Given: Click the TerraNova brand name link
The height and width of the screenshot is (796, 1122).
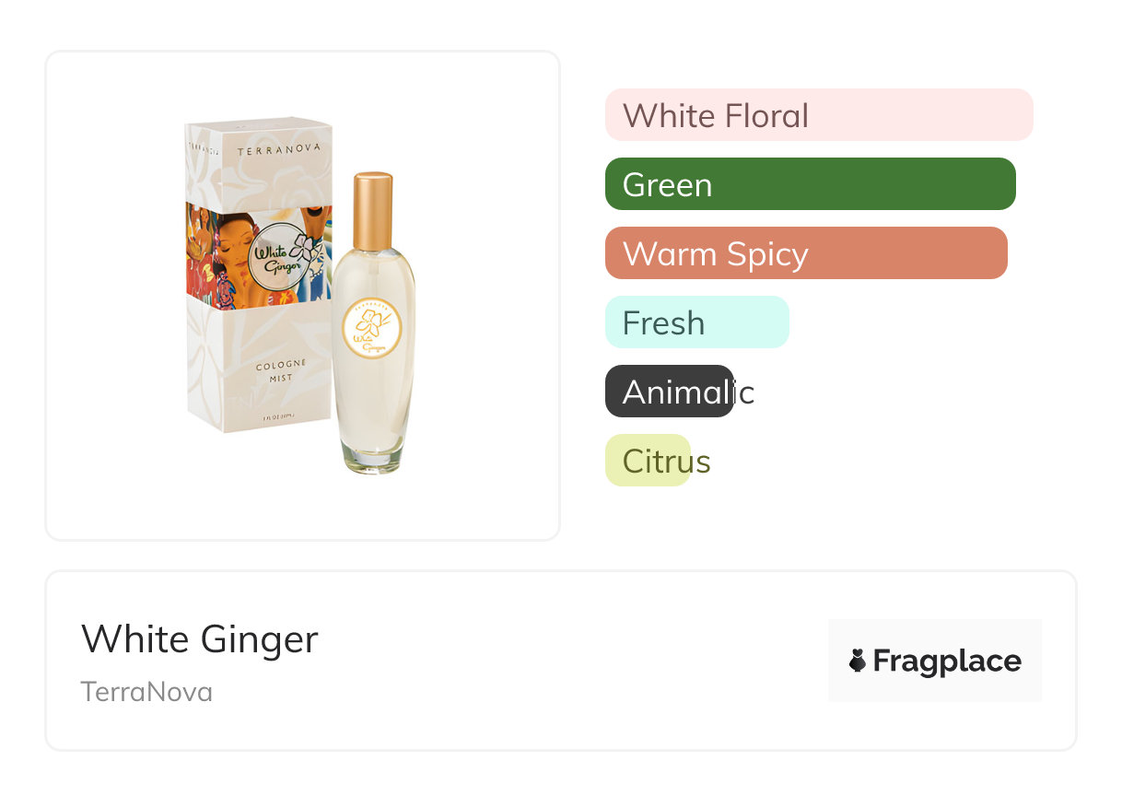Looking at the screenshot, I should coord(146,691).
